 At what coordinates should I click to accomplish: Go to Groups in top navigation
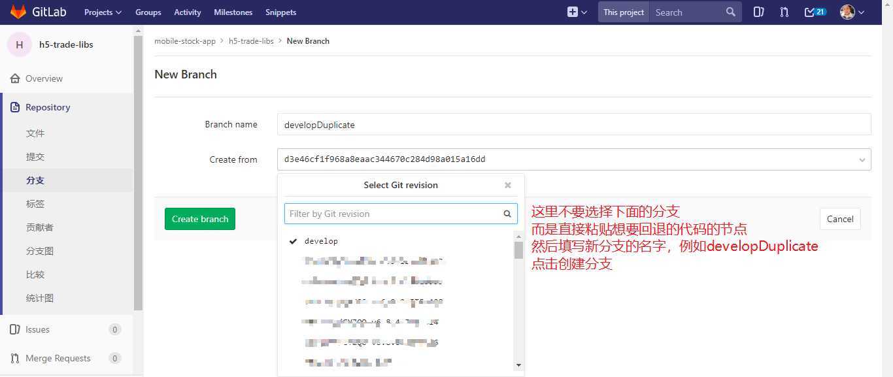click(x=148, y=12)
